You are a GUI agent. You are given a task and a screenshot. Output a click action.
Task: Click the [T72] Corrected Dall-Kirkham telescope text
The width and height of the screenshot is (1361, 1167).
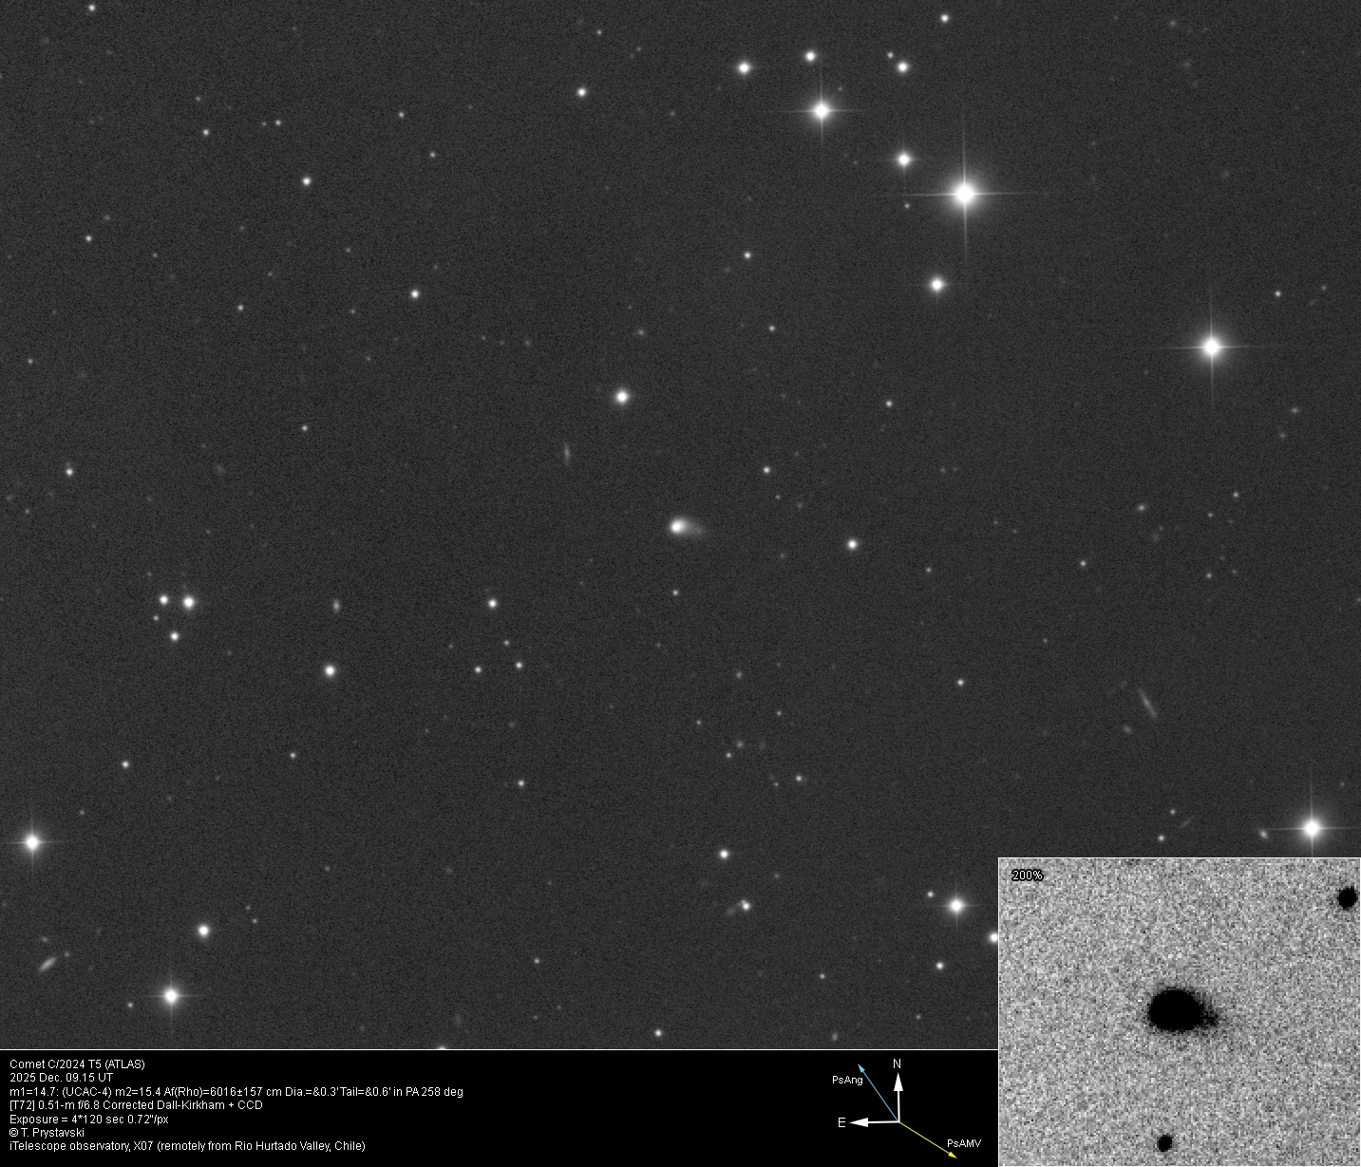[135, 1105]
